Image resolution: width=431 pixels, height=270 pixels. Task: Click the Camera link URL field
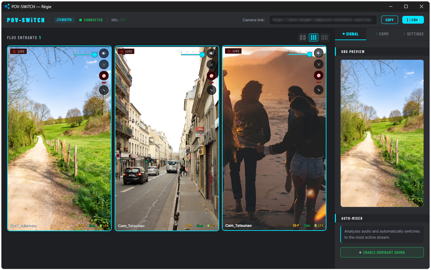point(323,20)
